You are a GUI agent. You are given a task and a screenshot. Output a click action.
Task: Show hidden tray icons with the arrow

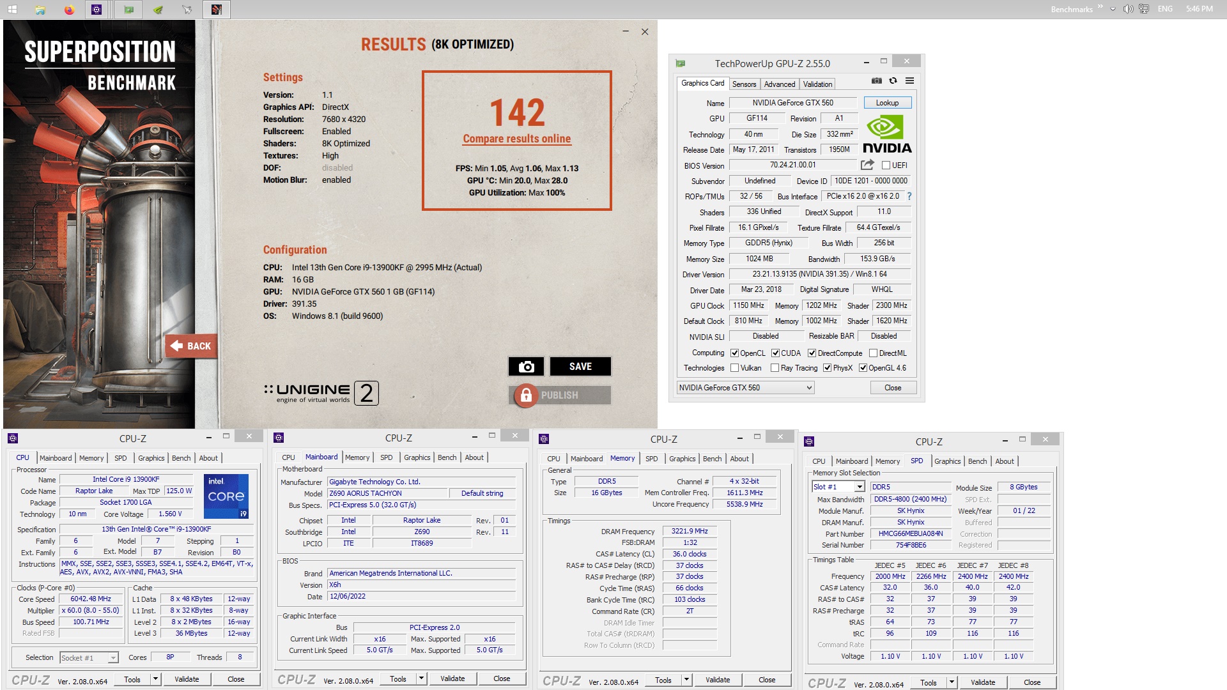[x=1113, y=9]
